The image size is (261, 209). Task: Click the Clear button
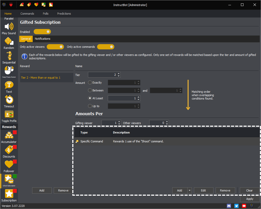click(x=250, y=190)
